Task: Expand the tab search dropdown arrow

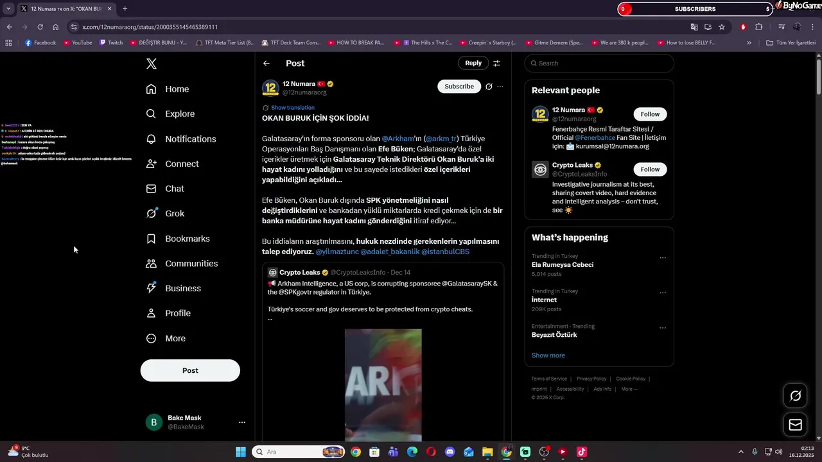Action: (8, 9)
